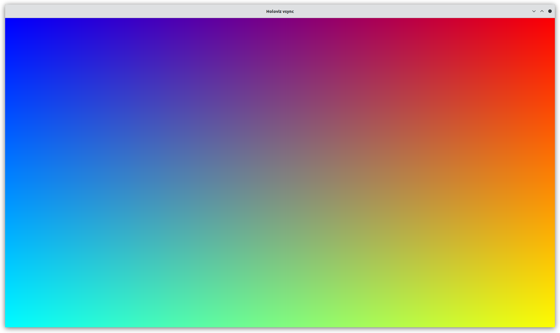Maximize window using the up-chevron icon
Screen dimensions: 560x333
(542, 11)
